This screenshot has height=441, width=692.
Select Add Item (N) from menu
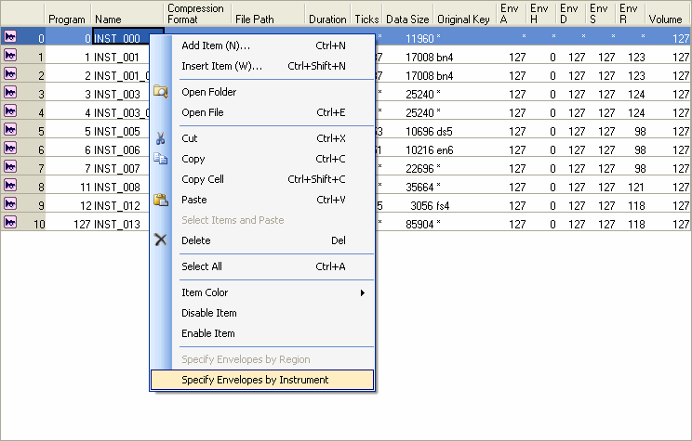coord(216,45)
